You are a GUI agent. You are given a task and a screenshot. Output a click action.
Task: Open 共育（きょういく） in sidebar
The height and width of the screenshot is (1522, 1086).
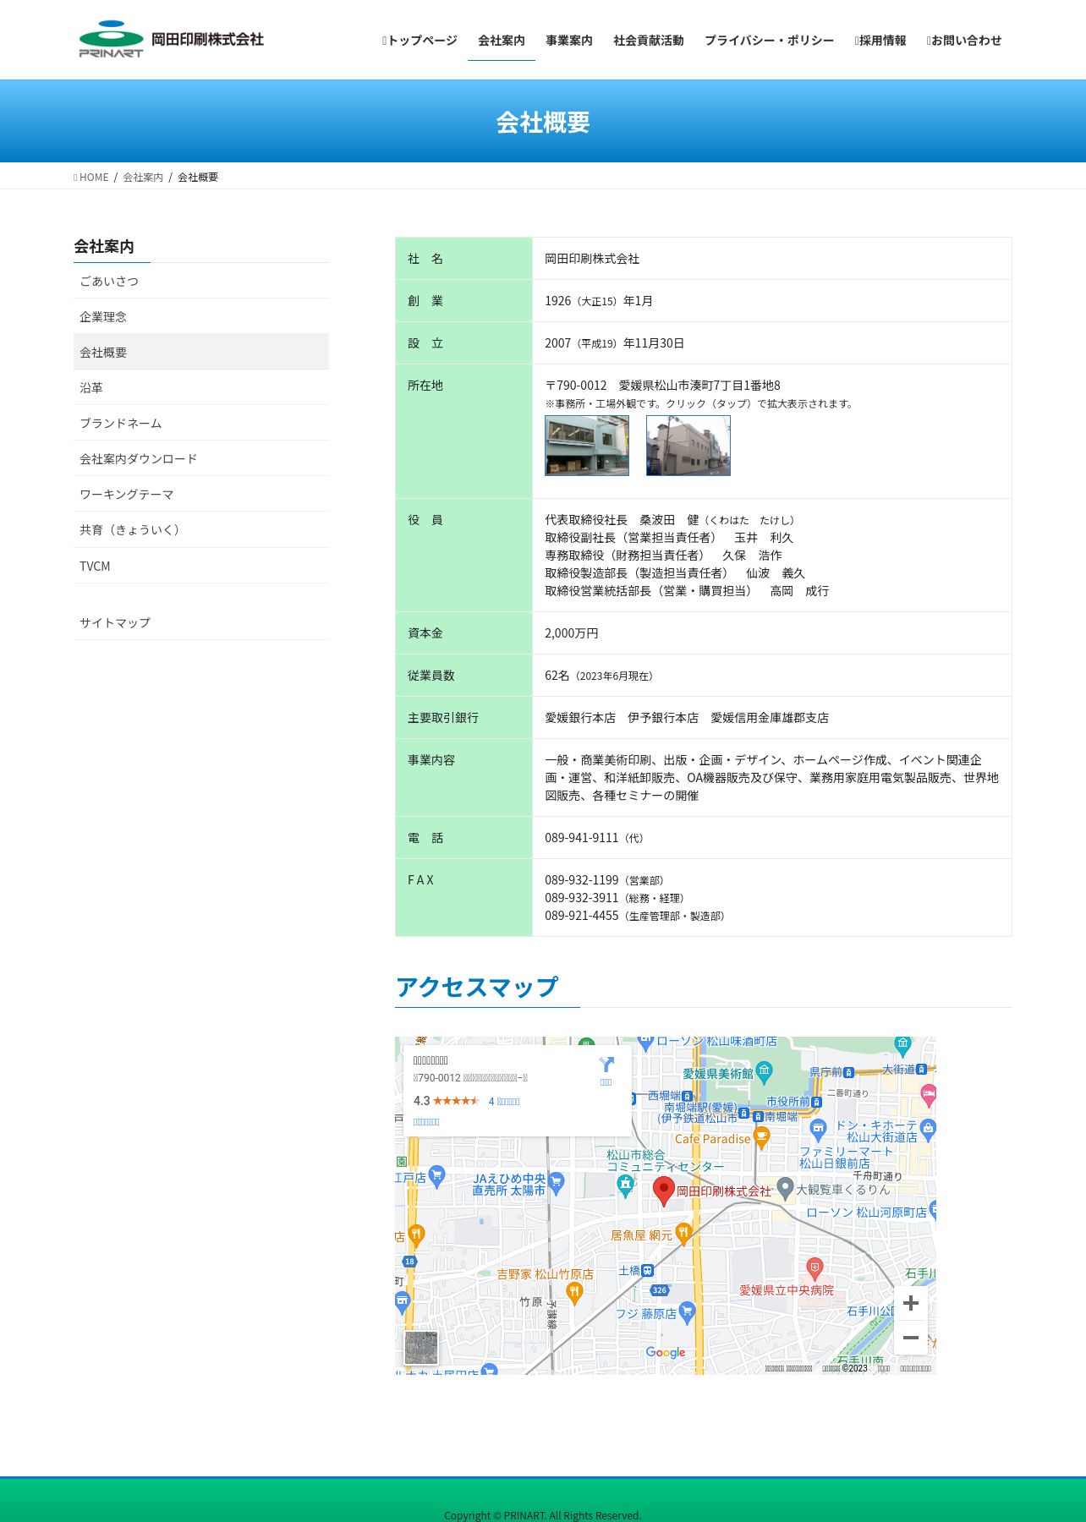coord(201,529)
